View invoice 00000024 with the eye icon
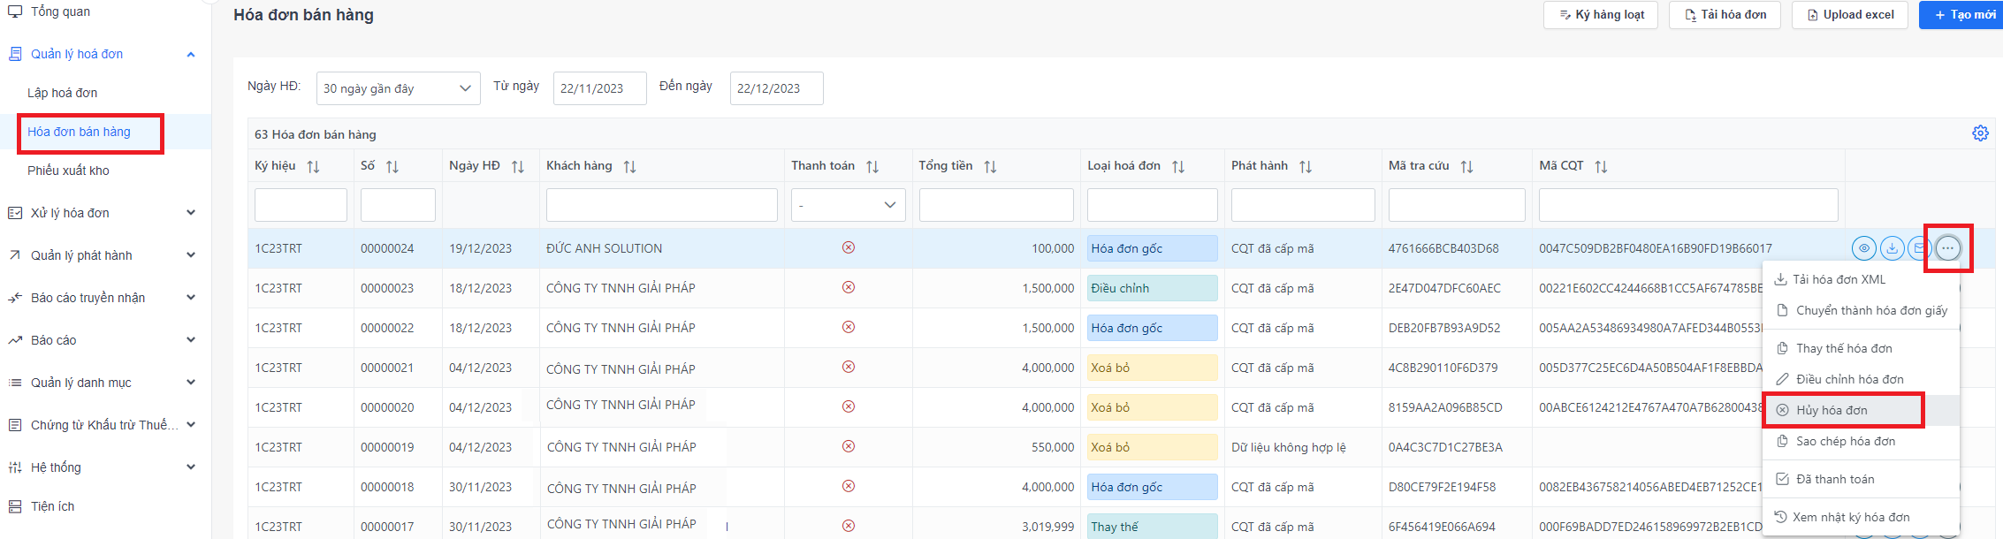Screen dimensions: 2003x539 1864,248
